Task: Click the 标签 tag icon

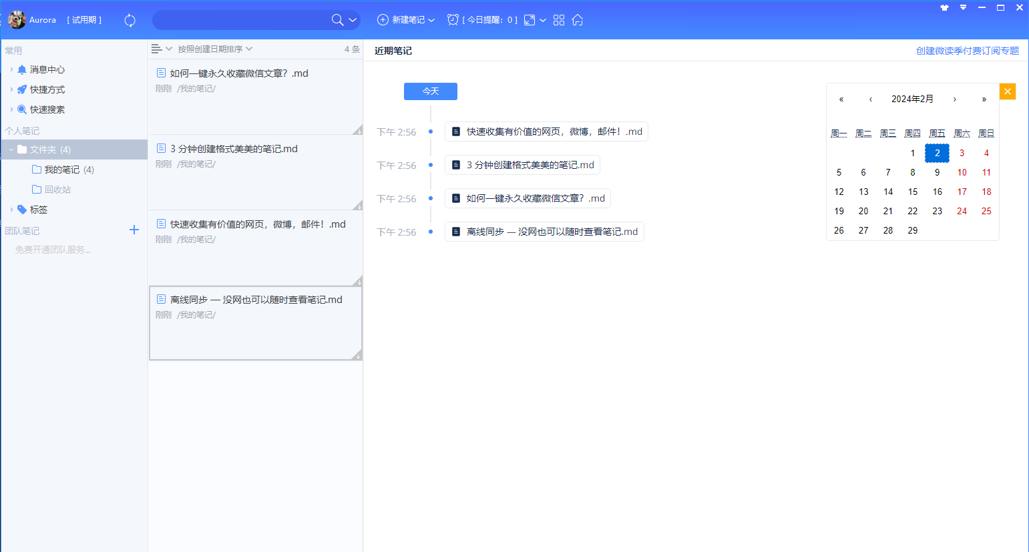Action: click(x=22, y=210)
